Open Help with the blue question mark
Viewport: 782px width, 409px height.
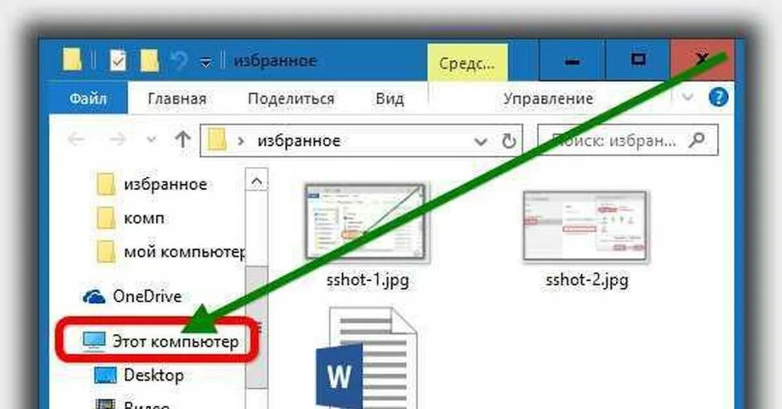pyautogui.click(x=718, y=98)
